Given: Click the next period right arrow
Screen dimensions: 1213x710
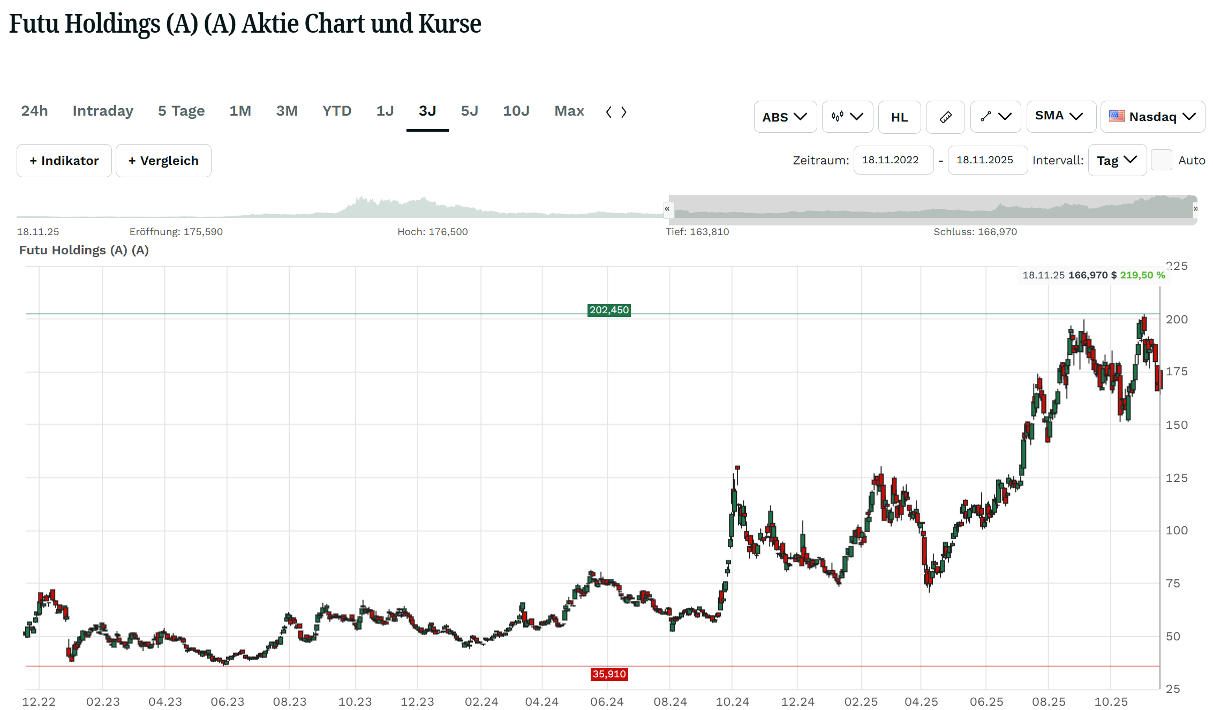Looking at the screenshot, I should coord(624,112).
